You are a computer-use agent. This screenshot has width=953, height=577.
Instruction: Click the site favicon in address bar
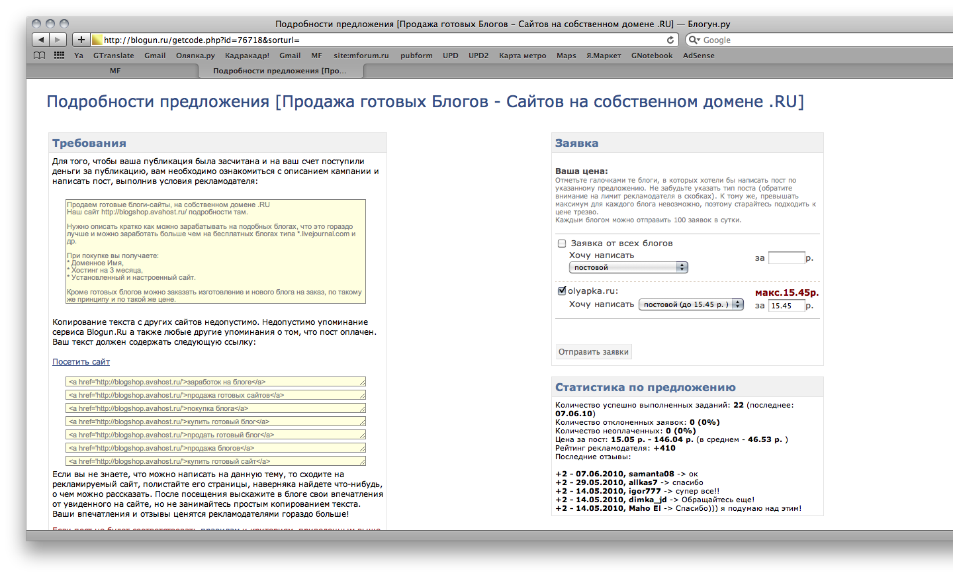97,40
